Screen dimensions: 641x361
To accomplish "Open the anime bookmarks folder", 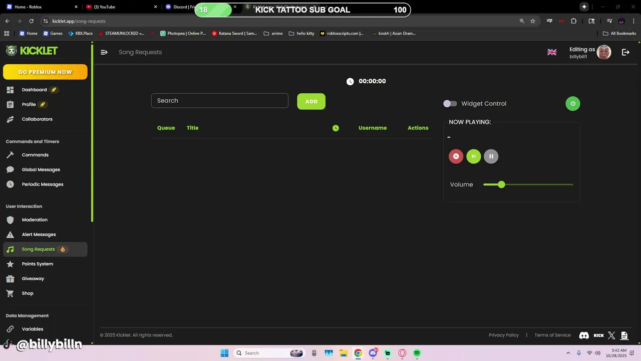I will (273, 34).
